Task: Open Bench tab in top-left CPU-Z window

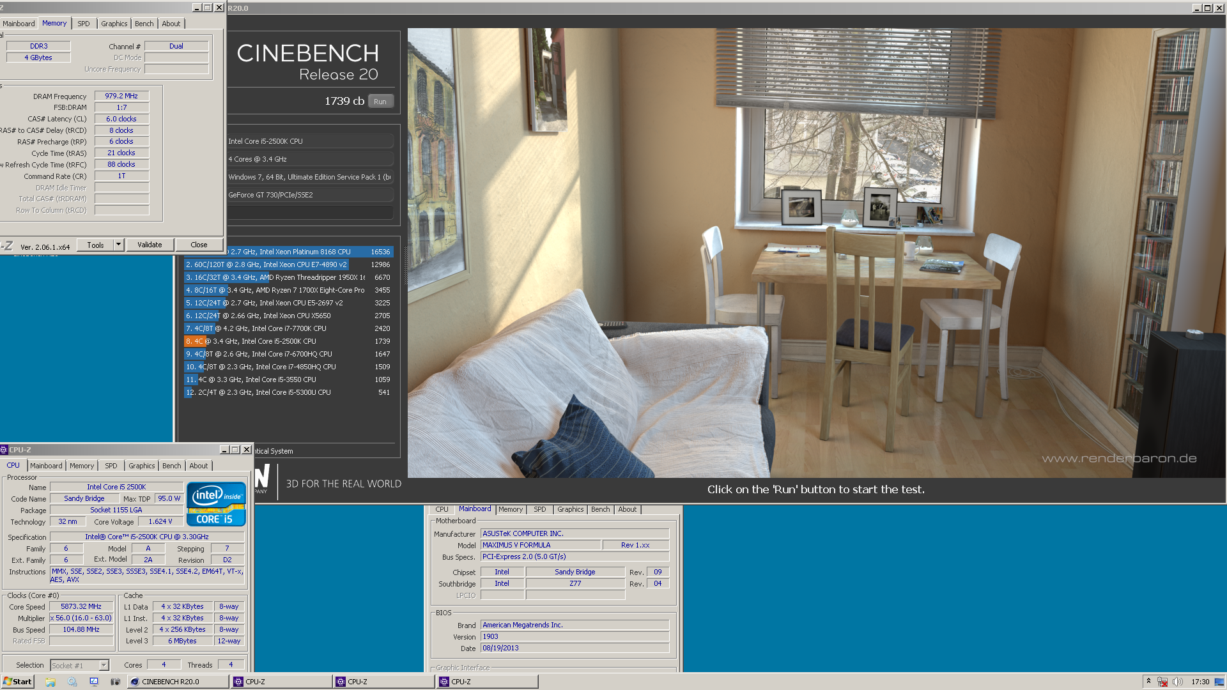Action: [144, 24]
